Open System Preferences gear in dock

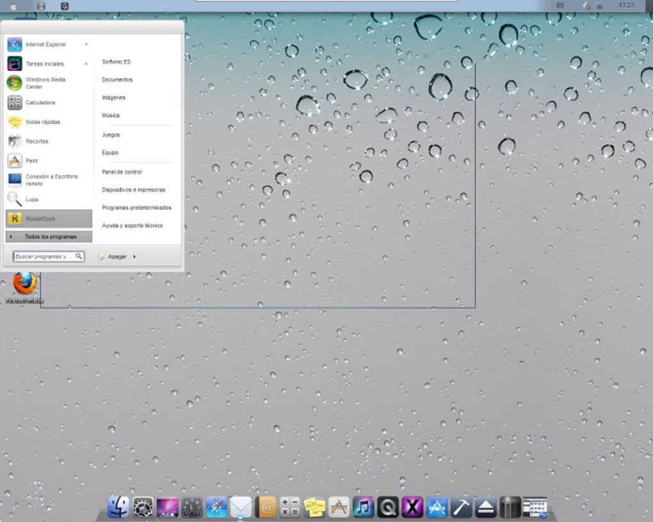pos(143,507)
